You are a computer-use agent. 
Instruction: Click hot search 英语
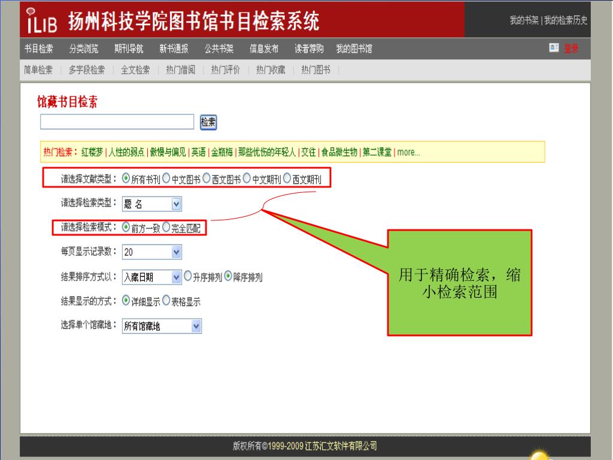[x=198, y=152]
